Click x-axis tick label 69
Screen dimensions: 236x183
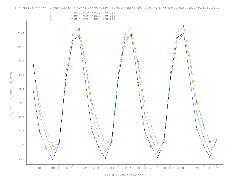click(184, 168)
